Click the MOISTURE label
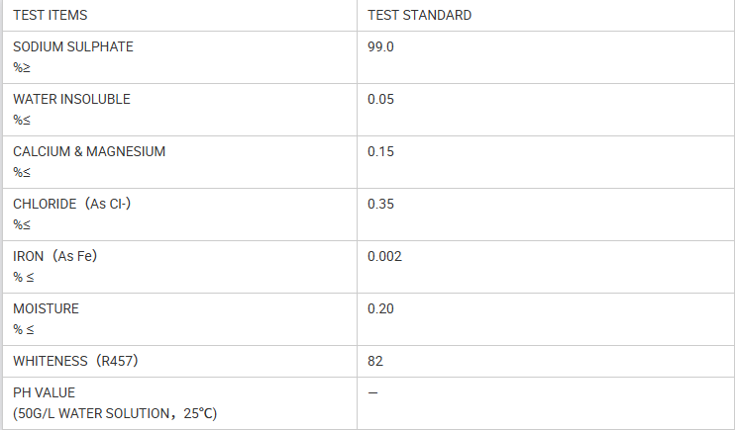Image resolution: width=736 pixels, height=430 pixels. 46,308
